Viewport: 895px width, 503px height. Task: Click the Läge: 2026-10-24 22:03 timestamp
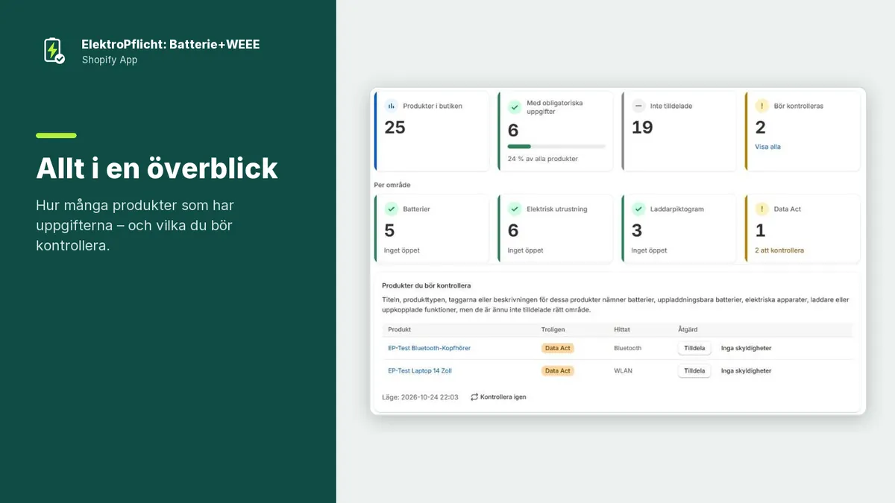[x=420, y=397]
